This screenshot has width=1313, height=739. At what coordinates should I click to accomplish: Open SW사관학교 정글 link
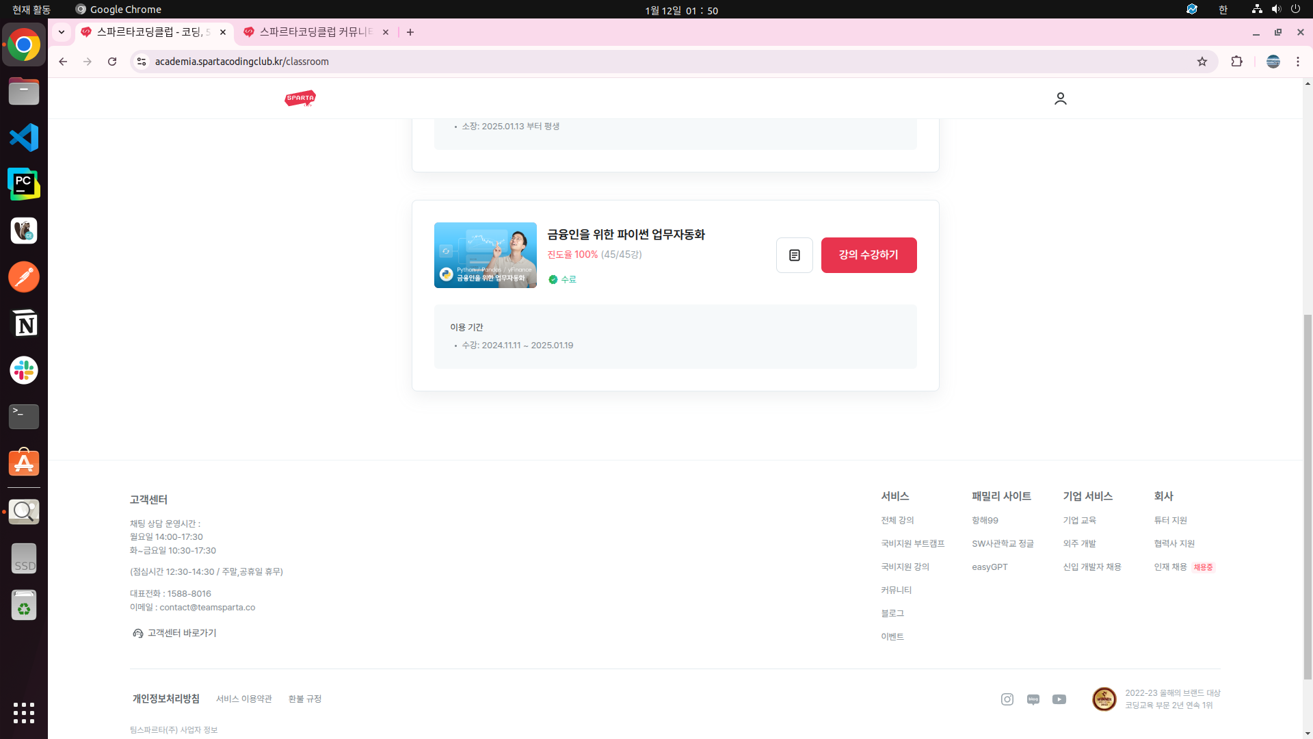click(1003, 544)
